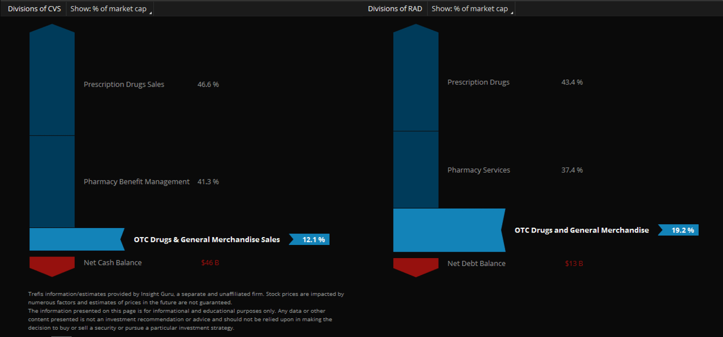Click the 41.3 % value
This screenshot has width=723, height=337.
coord(208,182)
